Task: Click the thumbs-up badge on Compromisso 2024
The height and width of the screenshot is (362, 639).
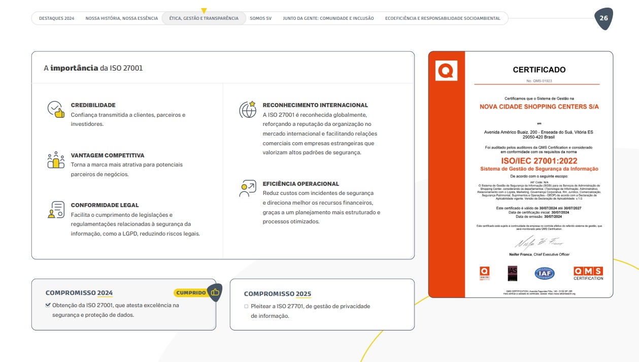Action: point(215,292)
